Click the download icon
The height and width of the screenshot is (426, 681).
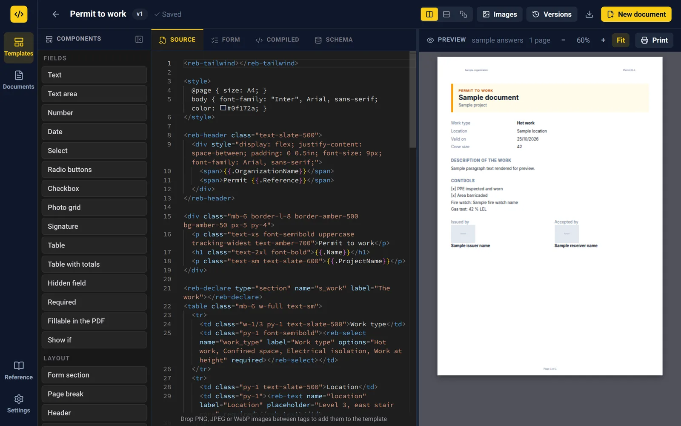[x=589, y=14]
